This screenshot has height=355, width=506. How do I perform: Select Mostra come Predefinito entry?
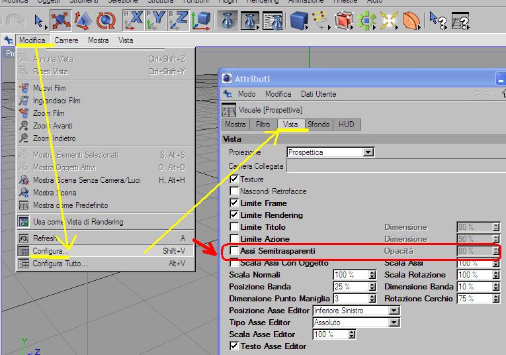[x=106, y=205]
